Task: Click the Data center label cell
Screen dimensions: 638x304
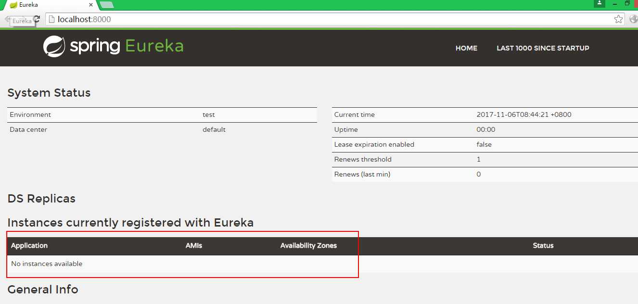Action: click(28, 129)
